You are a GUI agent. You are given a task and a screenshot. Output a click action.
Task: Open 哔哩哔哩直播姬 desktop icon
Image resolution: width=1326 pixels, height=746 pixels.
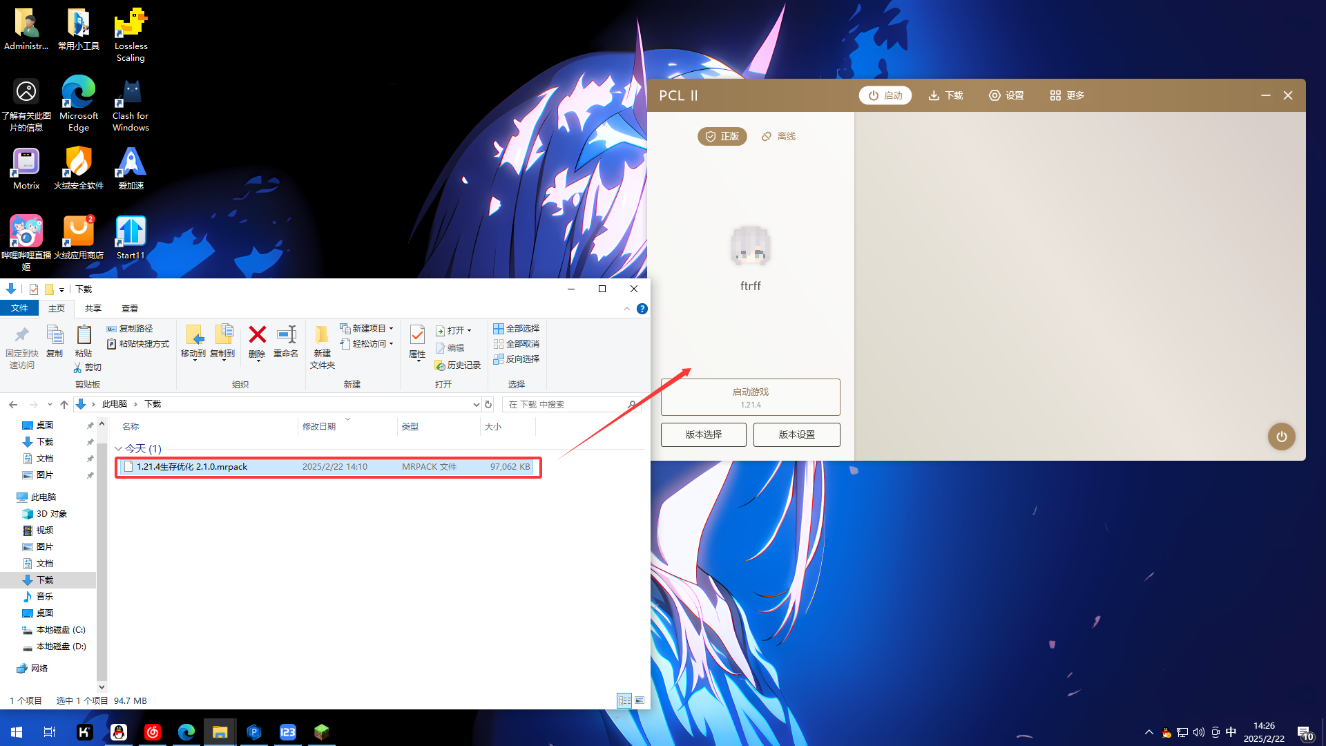[x=26, y=242]
